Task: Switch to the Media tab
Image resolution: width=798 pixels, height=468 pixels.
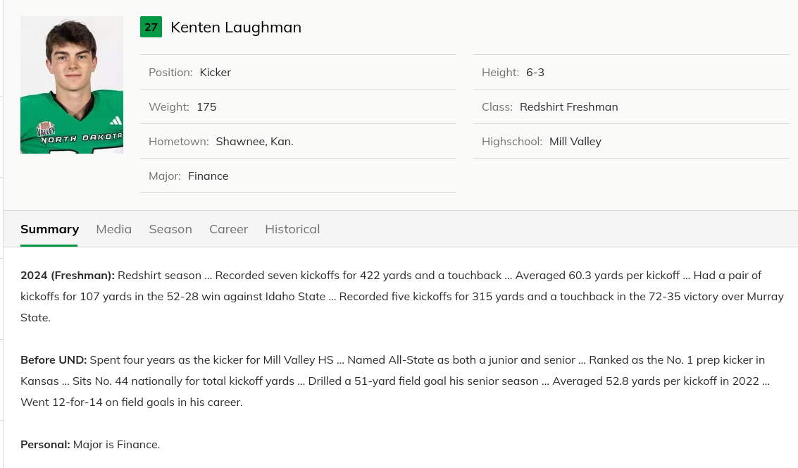Action: [114, 229]
